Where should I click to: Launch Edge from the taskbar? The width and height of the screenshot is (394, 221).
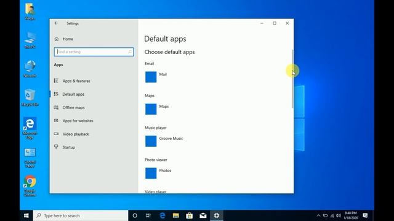coord(163,215)
